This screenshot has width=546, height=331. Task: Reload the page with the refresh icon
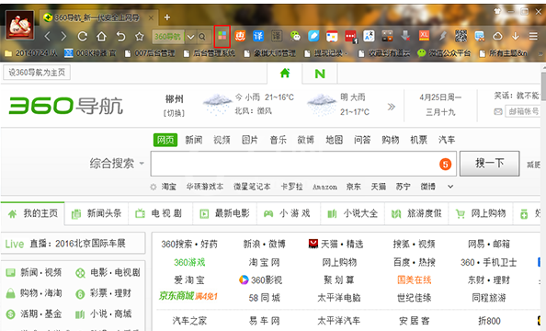tap(82, 36)
